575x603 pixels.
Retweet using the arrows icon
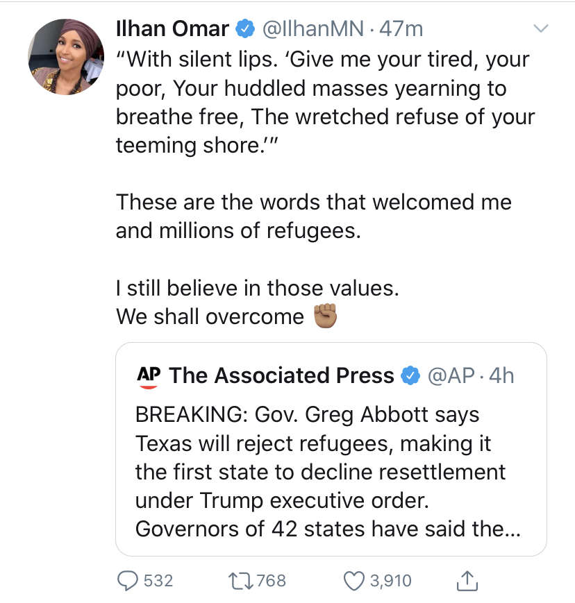[x=240, y=581]
